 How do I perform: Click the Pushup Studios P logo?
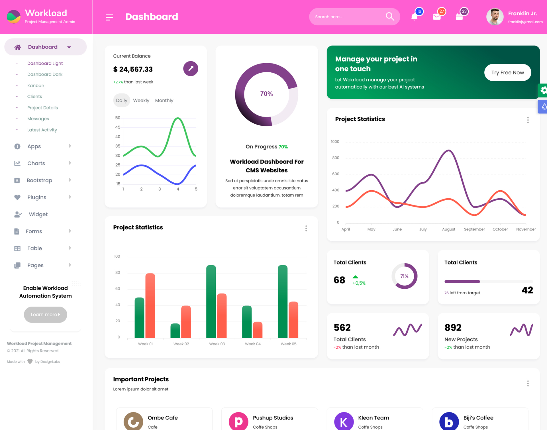click(x=238, y=421)
